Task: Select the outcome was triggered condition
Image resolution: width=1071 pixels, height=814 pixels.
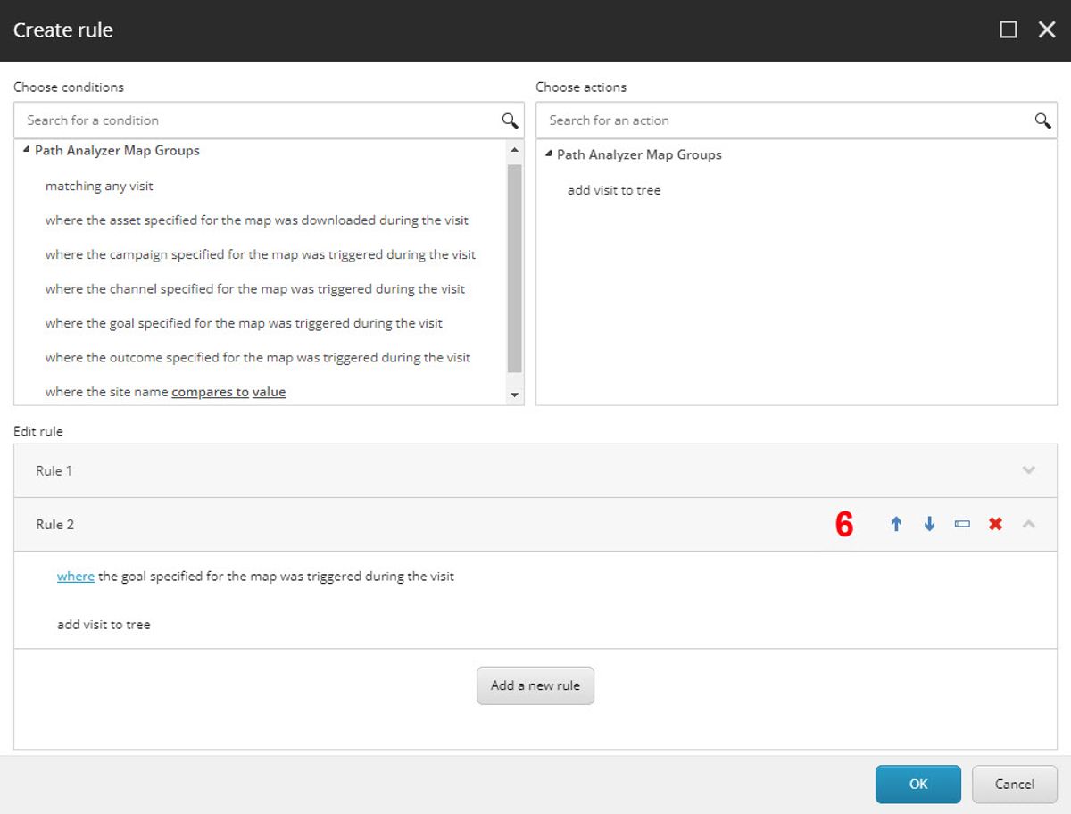Action: point(258,357)
